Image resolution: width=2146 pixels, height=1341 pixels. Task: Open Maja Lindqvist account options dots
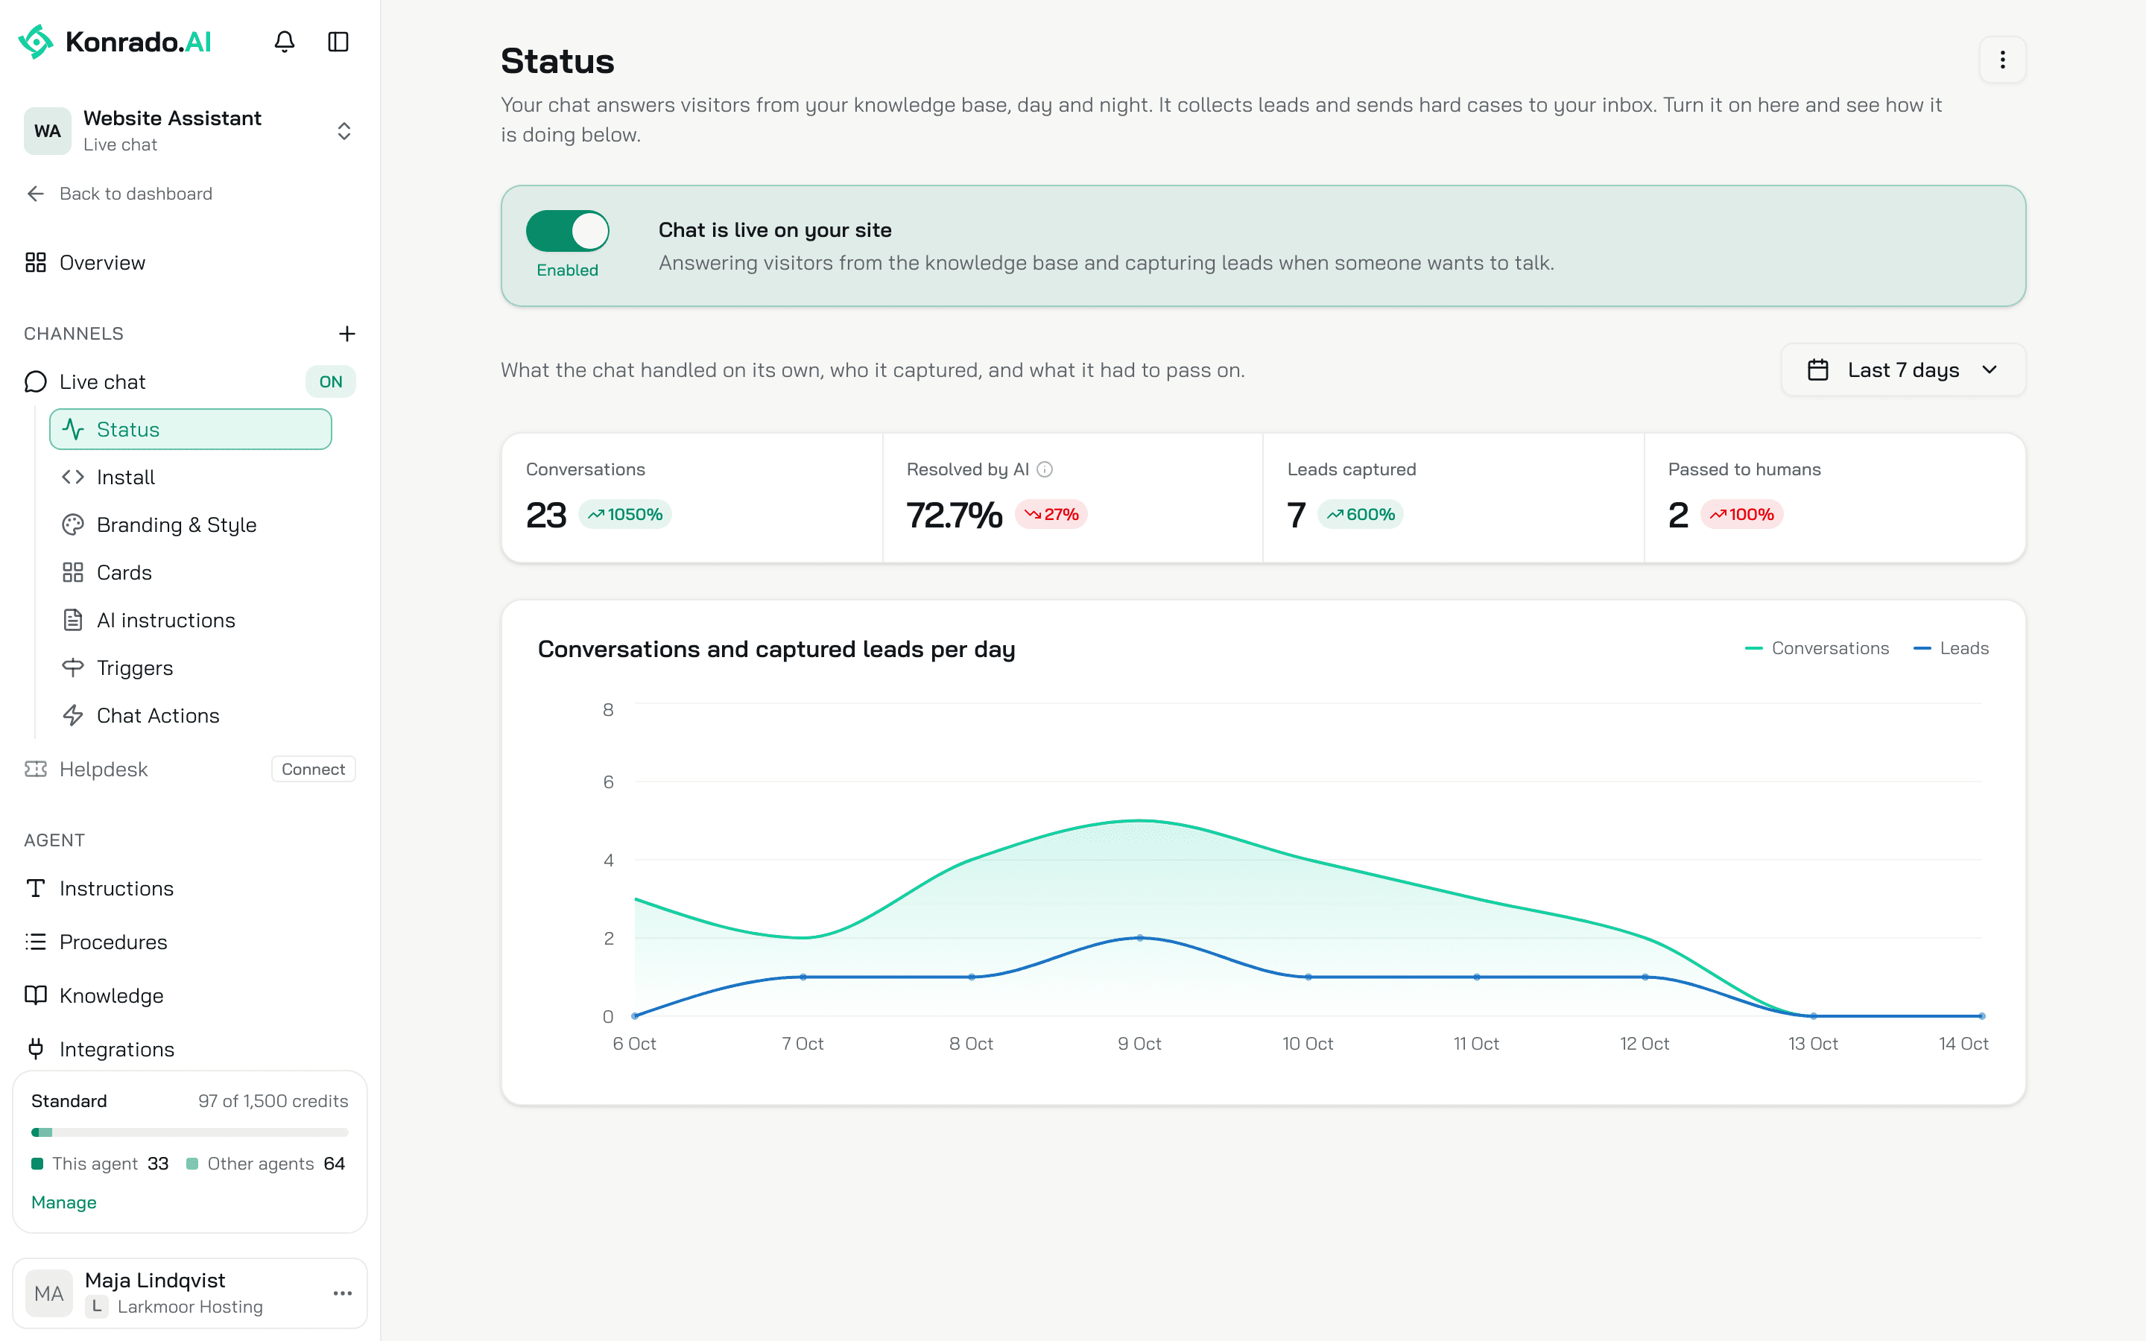point(342,1293)
